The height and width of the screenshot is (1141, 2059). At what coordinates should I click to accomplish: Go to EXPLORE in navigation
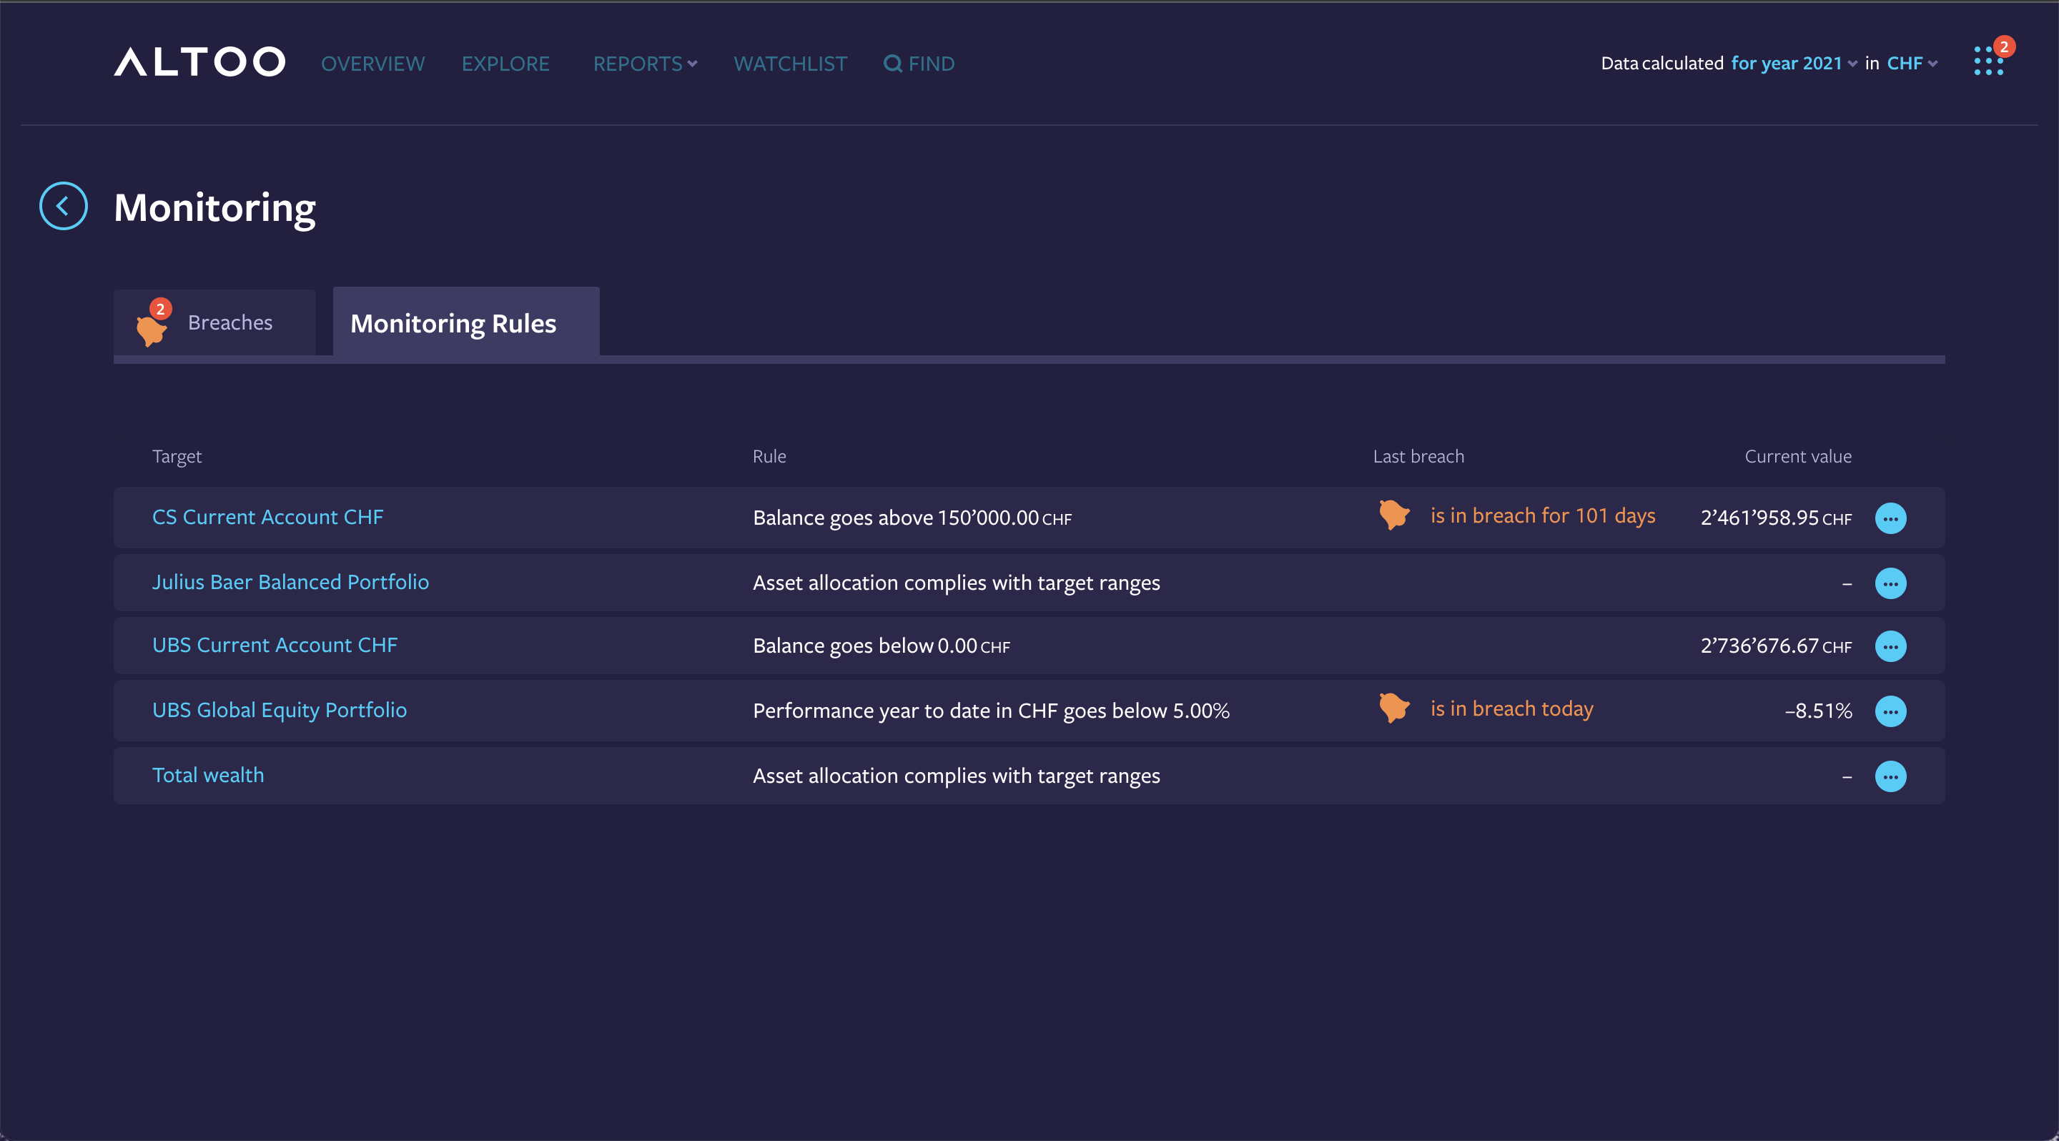[506, 64]
